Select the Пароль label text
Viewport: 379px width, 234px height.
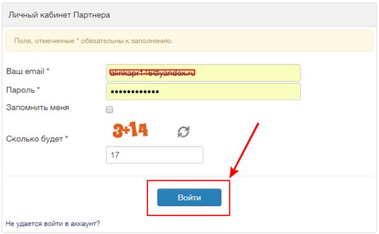point(21,90)
